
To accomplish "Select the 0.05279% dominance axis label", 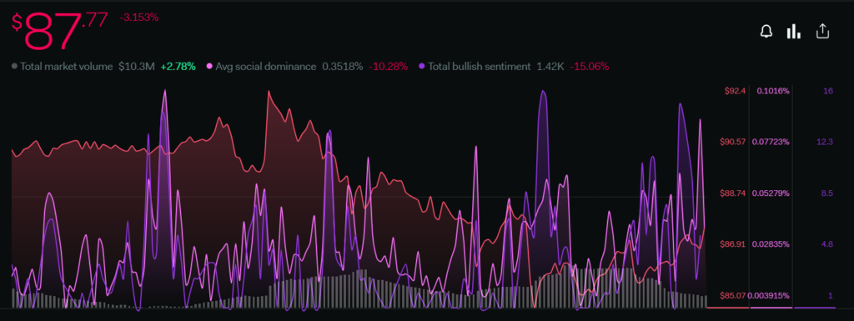I will click(x=771, y=193).
